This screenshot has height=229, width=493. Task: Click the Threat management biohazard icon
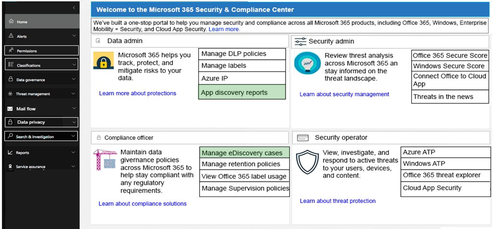[x=11, y=94]
